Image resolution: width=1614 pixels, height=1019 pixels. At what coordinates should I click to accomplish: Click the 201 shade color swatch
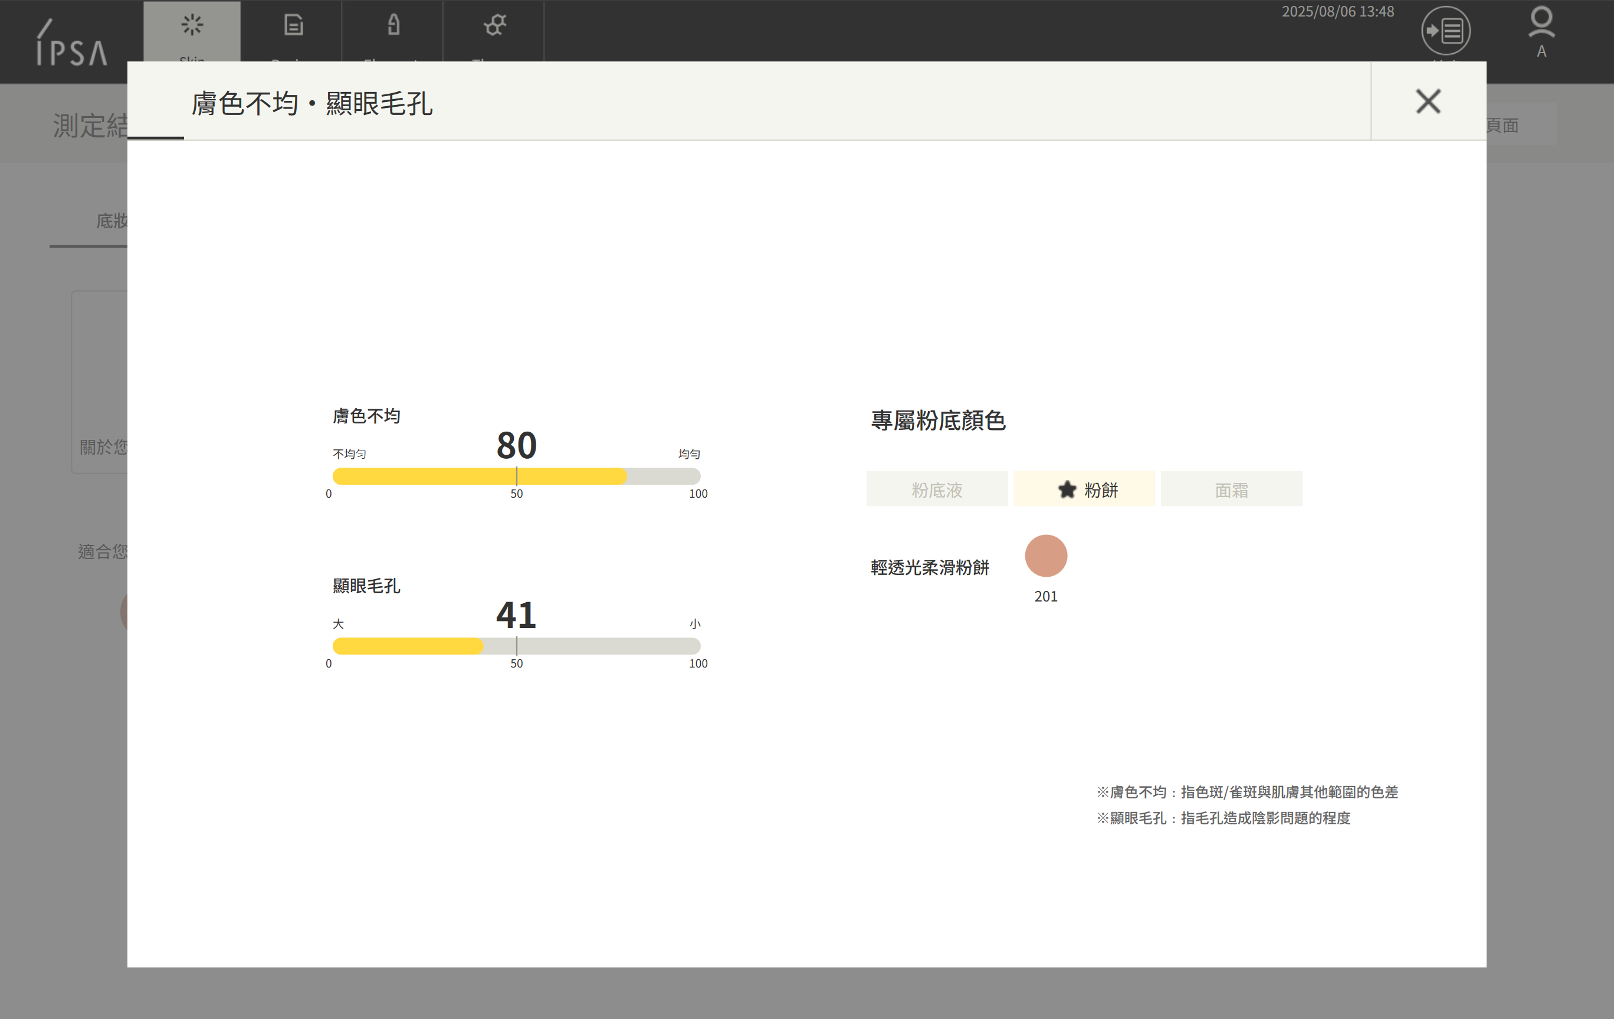tap(1045, 555)
